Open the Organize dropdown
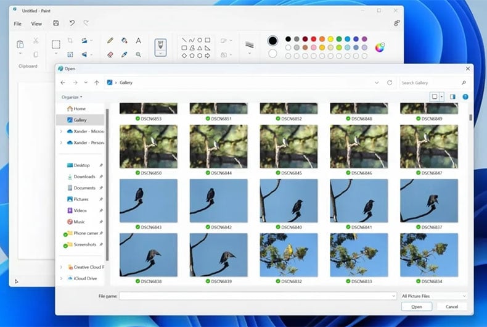Viewport: 487px width, 327px height. point(72,97)
